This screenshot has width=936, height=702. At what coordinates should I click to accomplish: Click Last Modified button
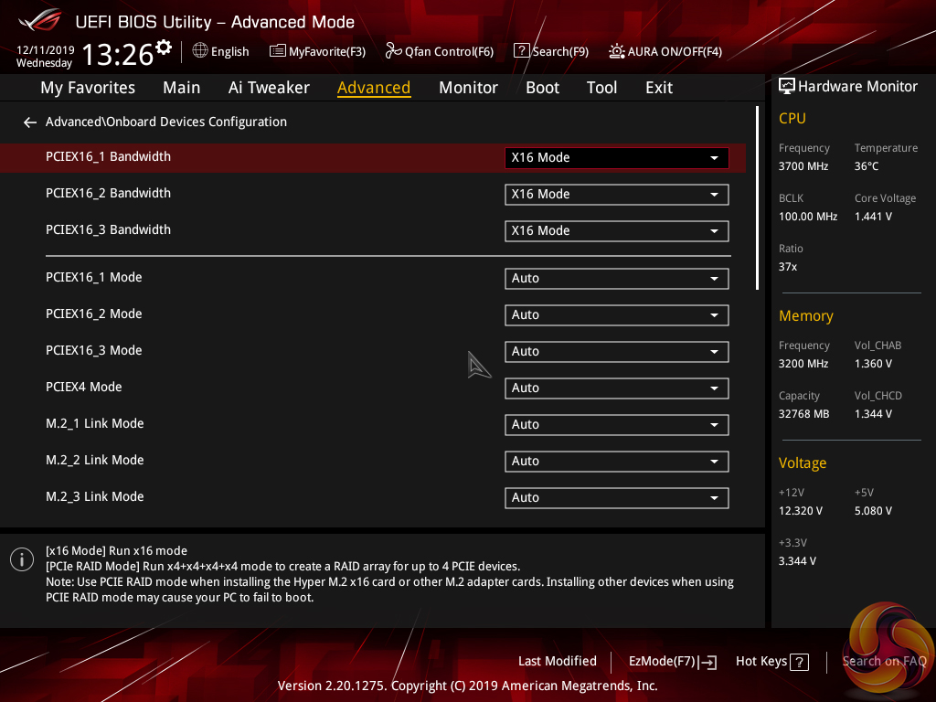557,662
